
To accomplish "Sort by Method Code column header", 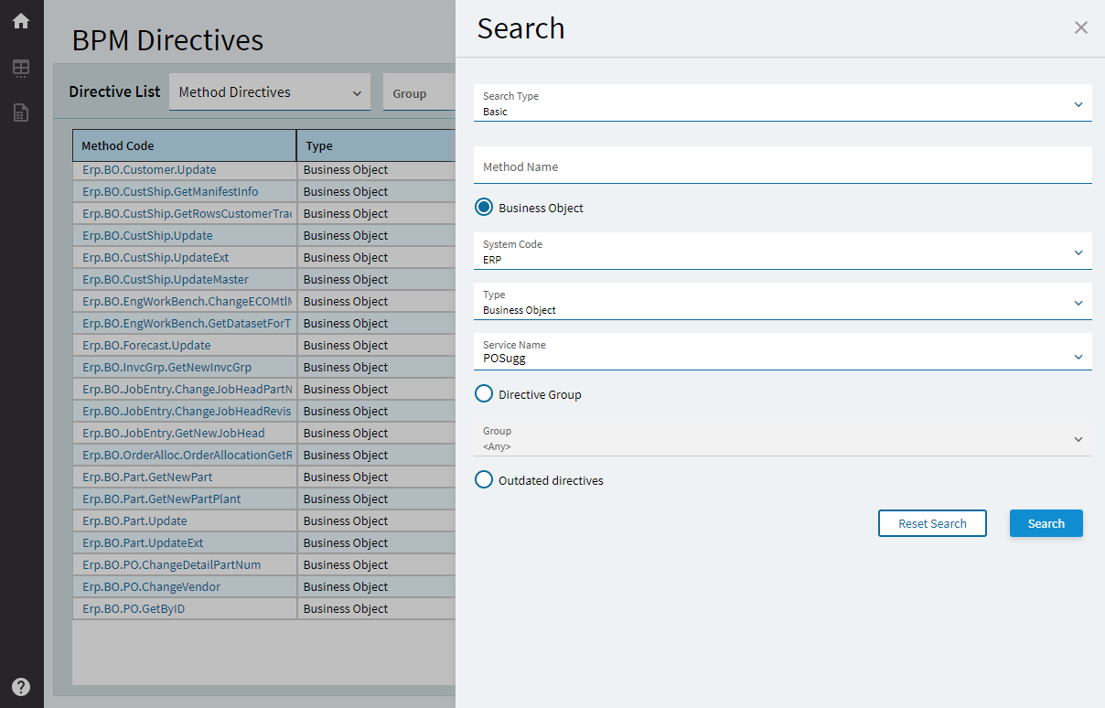I will click(x=185, y=145).
